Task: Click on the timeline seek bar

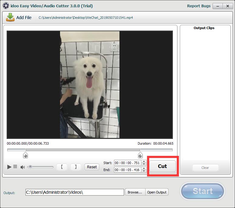Action: 90,150
